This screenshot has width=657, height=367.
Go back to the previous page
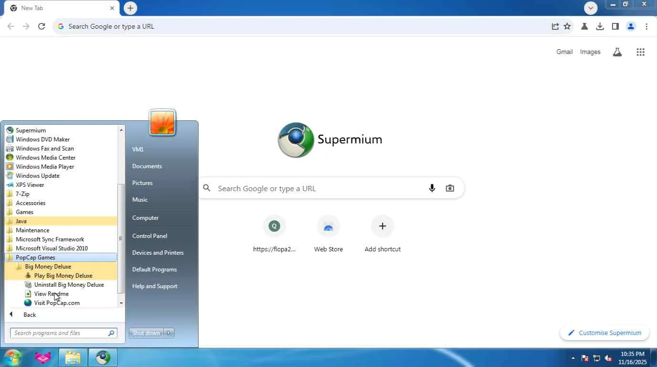(11, 26)
